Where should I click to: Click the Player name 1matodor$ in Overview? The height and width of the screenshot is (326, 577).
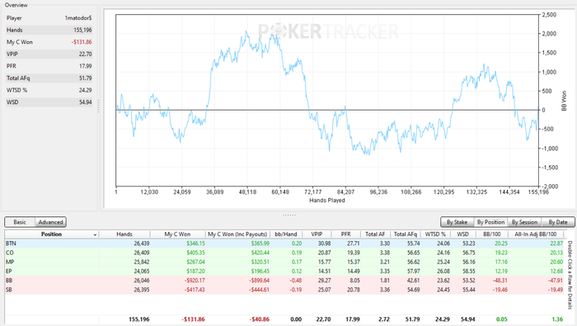(78, 18)
